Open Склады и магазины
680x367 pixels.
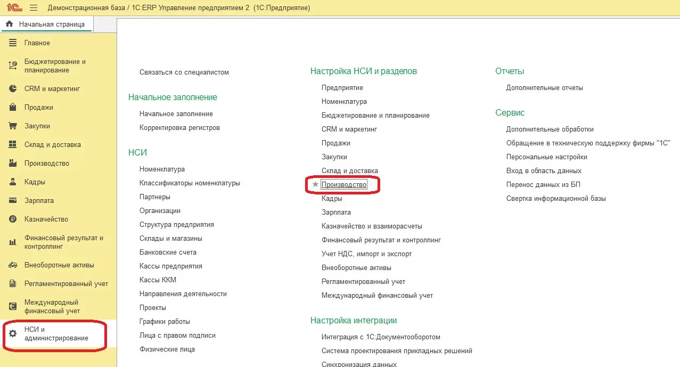coord(171,238)
